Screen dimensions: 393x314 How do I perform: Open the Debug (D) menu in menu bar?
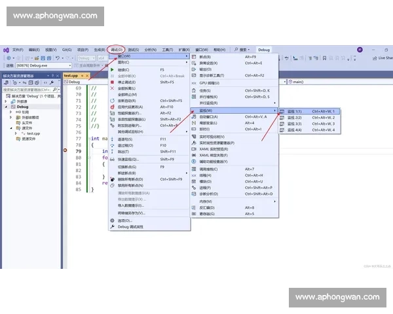point(117,50)
